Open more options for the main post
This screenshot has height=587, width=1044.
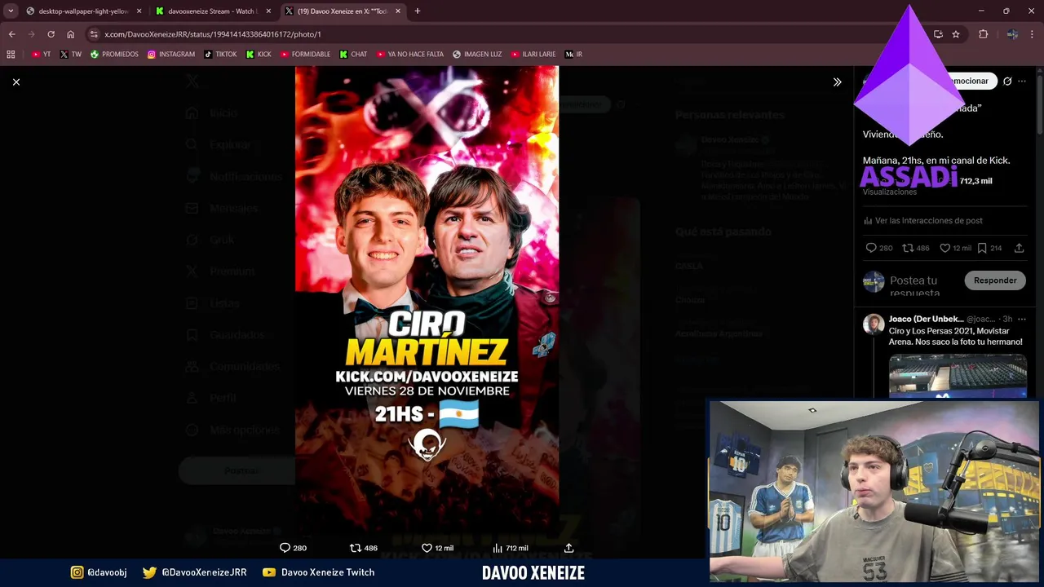(1022, 81)
